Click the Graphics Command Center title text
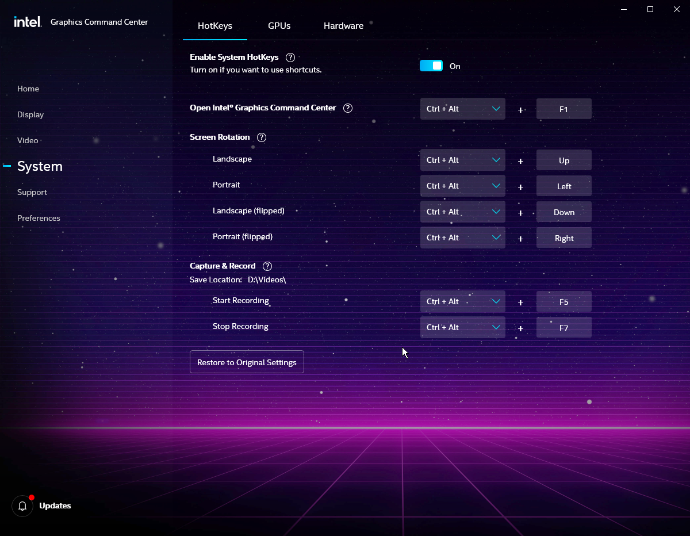This screenshot has width=690, height=536. click(99, 22)
